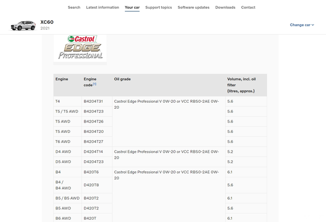
Task: Open the Search navigation item
Action: [x=74, y=7]
